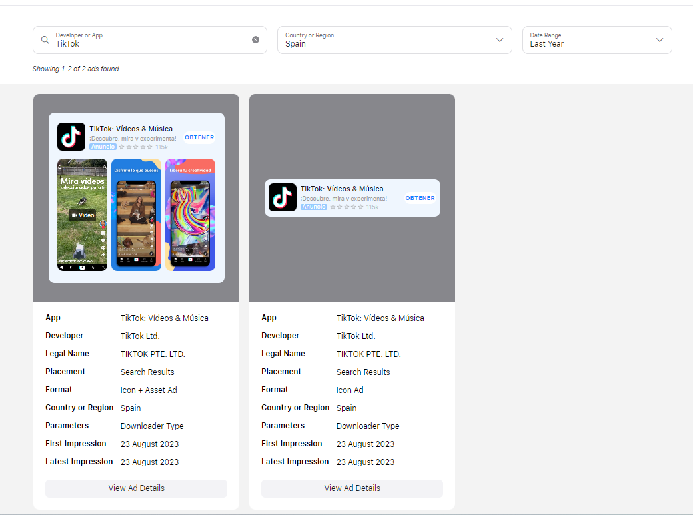Screen dimensions: 693x515
Task: Click the 'Showing 1-2 of 2 ads found' text
Action: 75,69
